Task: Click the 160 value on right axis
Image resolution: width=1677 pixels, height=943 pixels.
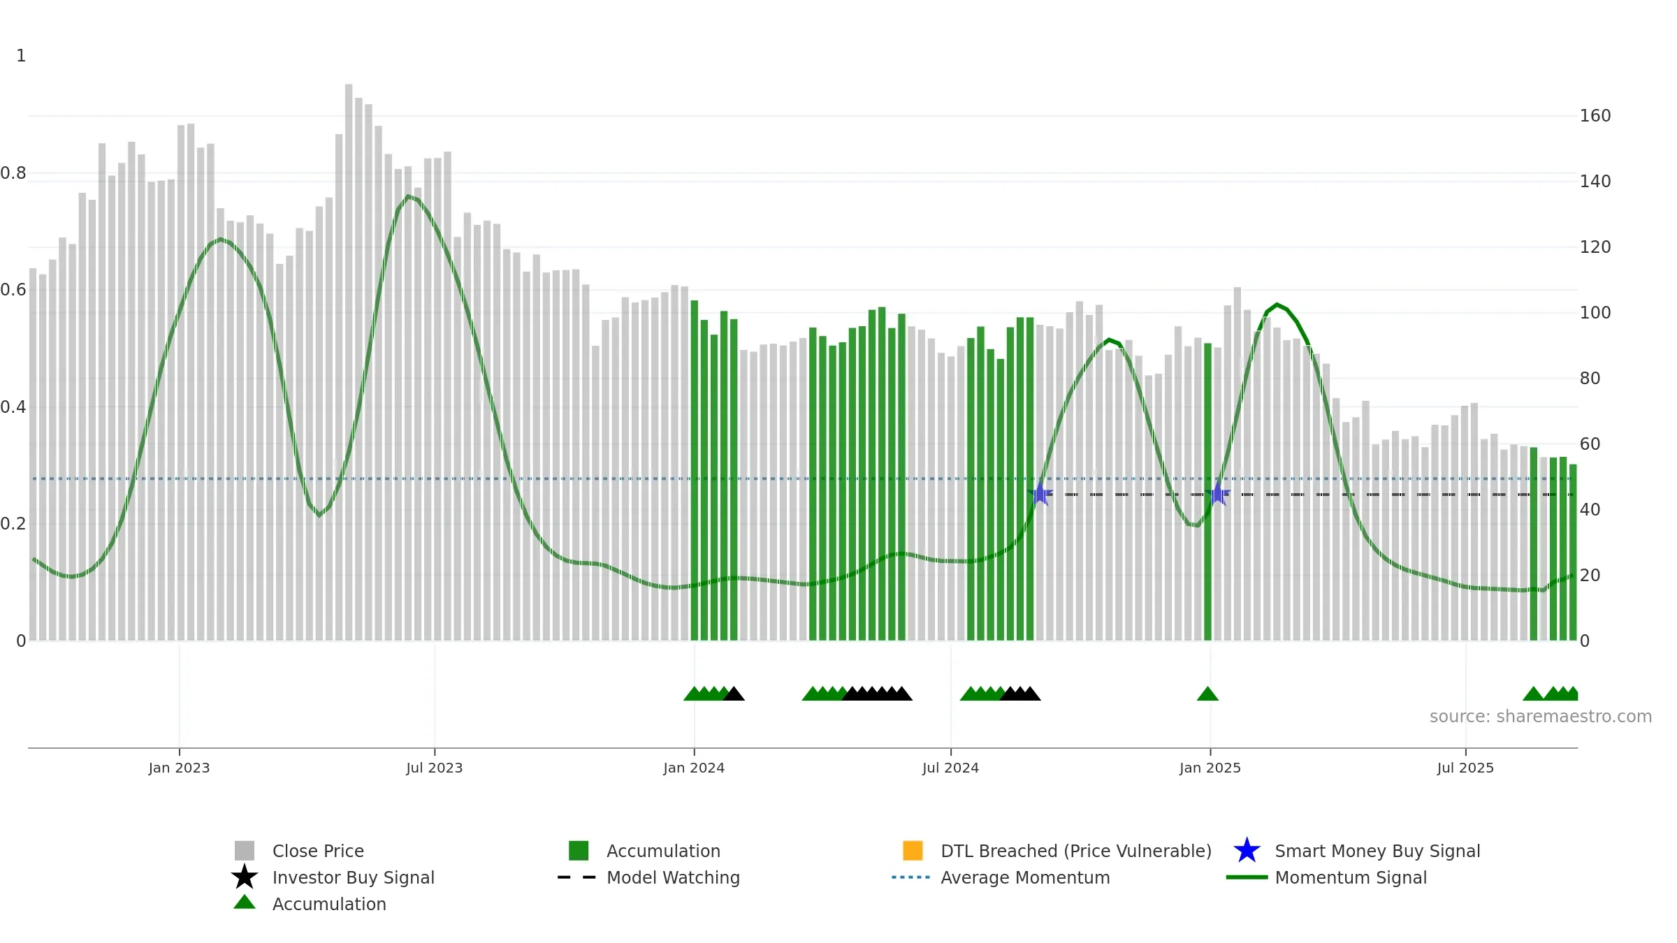Action: [x=1595, y=116]
